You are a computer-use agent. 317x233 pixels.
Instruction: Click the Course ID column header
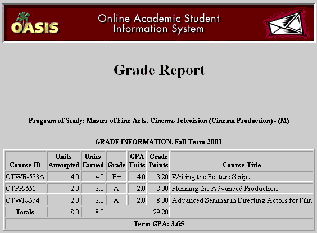25,161
